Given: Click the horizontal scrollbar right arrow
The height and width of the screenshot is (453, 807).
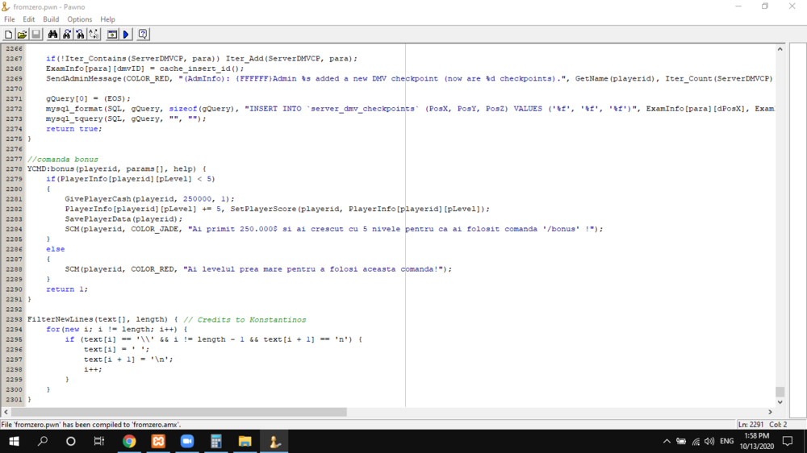Looking at the screenshot, I should point(771,412).
